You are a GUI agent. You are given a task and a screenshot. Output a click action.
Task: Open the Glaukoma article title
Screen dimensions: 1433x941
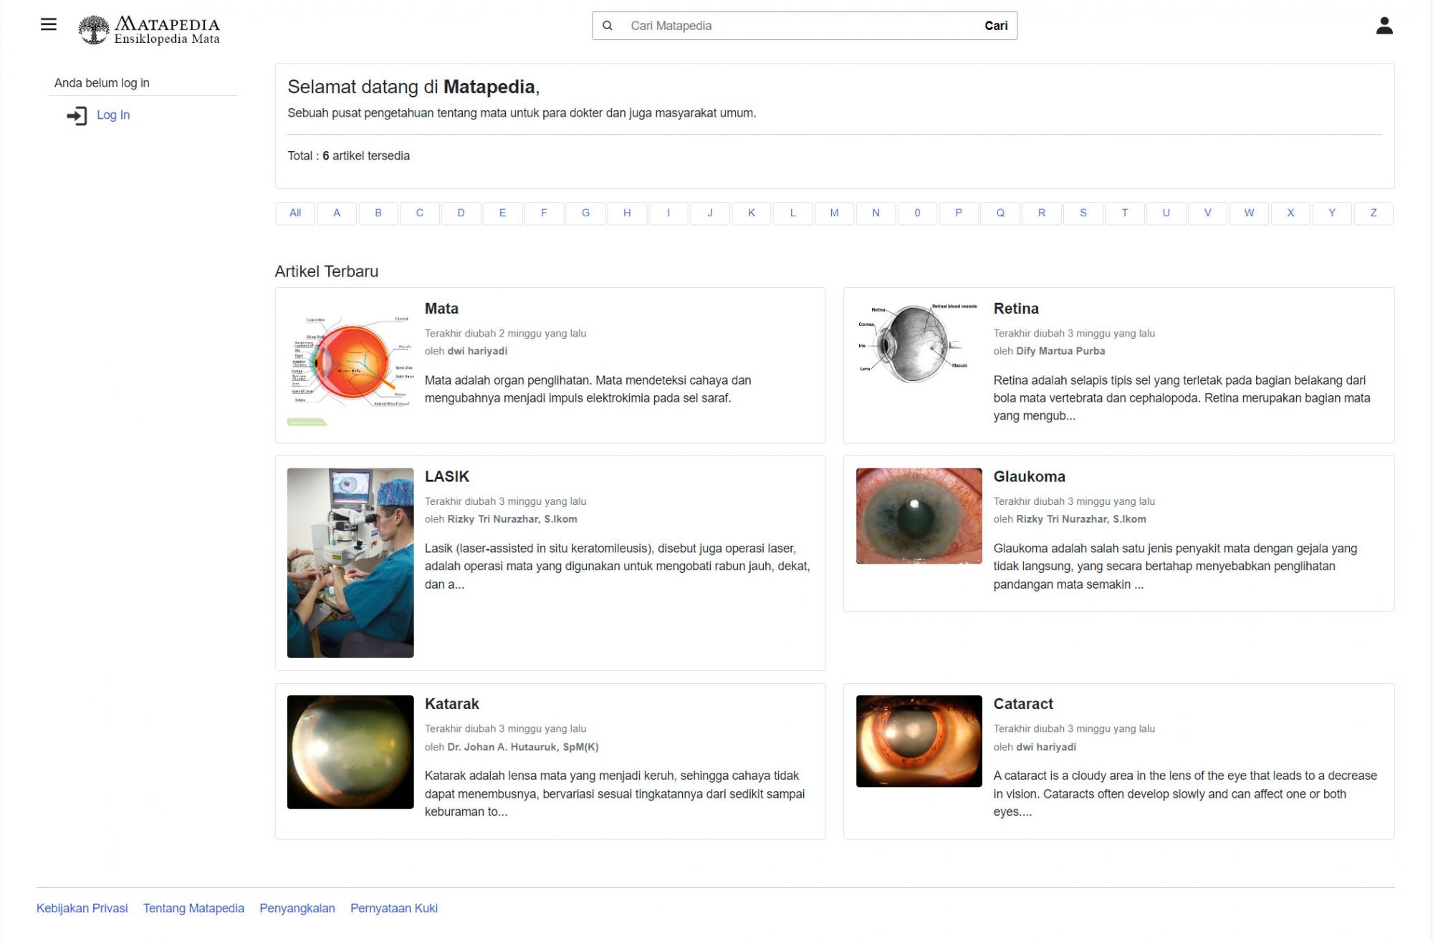[x=1029, y=477]
